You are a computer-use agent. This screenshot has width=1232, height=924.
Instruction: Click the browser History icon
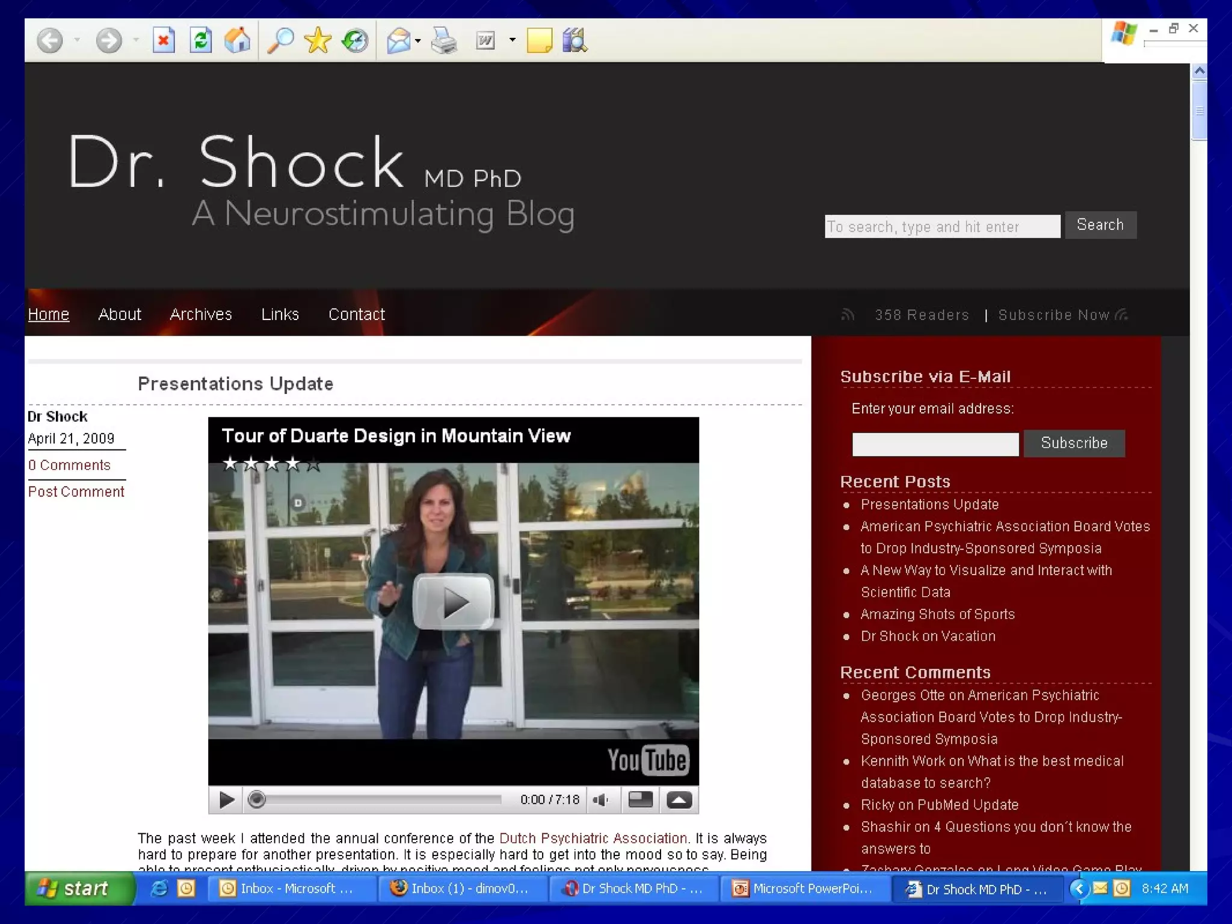pyautogui.click(x=355, y=41)
